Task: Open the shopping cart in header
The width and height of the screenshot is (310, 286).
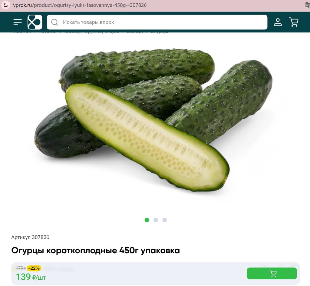Action: pyautogui.click(x=294, y=22)
